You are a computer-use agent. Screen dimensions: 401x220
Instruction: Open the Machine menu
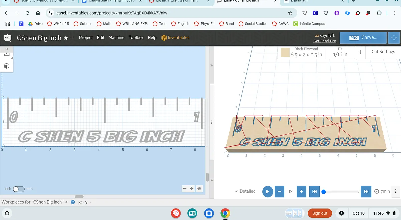[116, 38]
